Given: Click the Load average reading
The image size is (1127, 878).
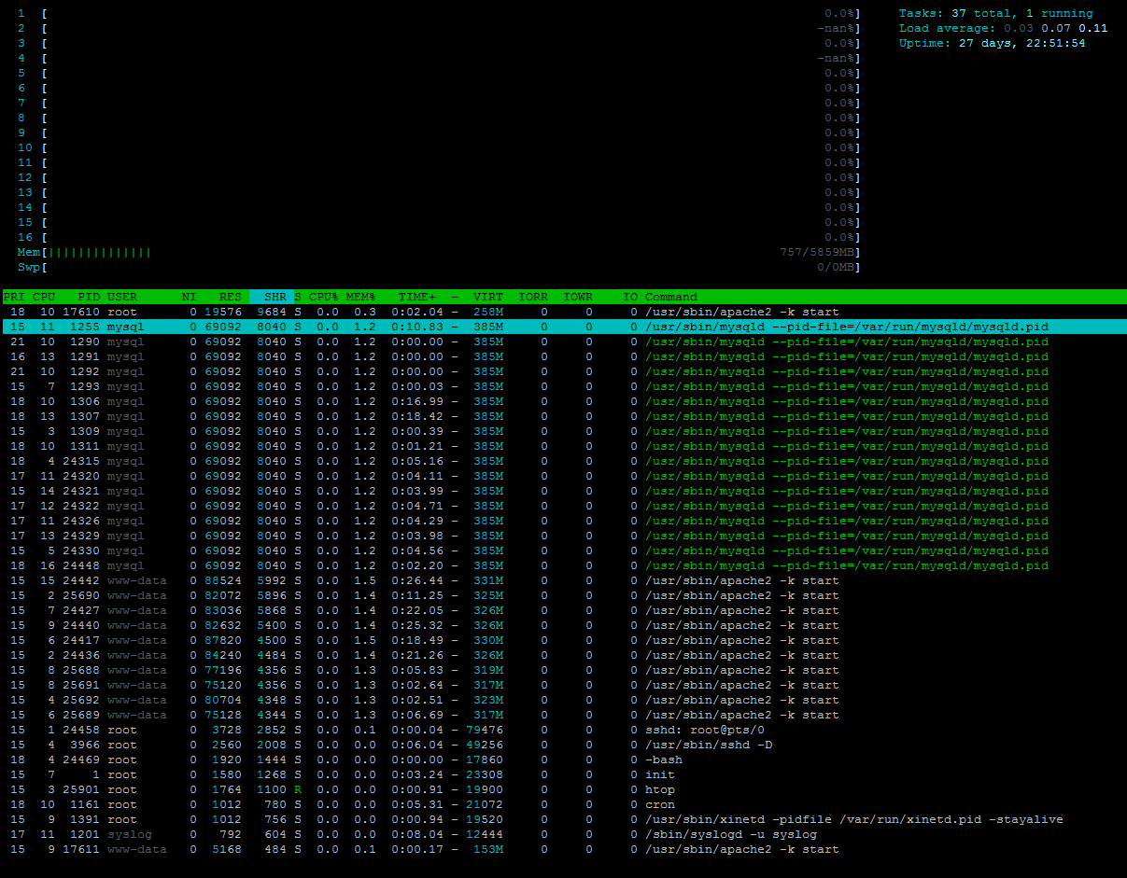Looking at the screenshot, I should [x=1004, y=28].
